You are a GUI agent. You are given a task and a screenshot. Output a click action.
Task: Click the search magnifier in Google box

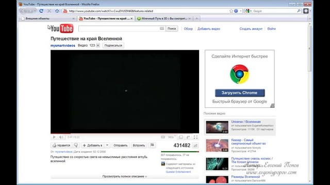[299, 11]
